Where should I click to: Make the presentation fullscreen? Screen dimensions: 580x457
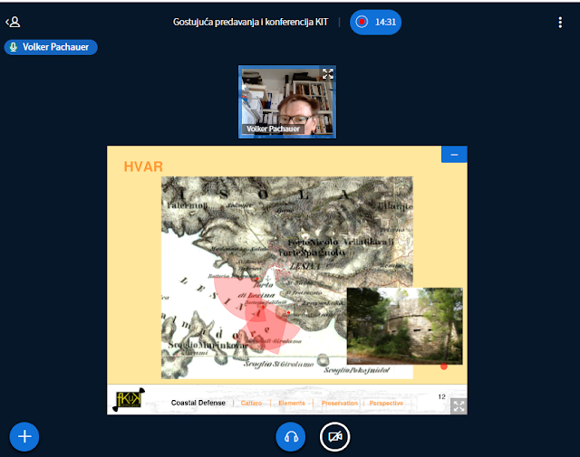point(459,406)
